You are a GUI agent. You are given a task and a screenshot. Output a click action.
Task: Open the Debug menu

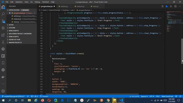pyautogui.click(x=37, y=2)
